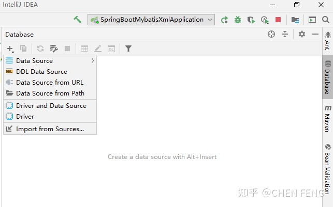Click the Database panel title
The height and width of the screenshot is (207, 333).
[19, 34]
